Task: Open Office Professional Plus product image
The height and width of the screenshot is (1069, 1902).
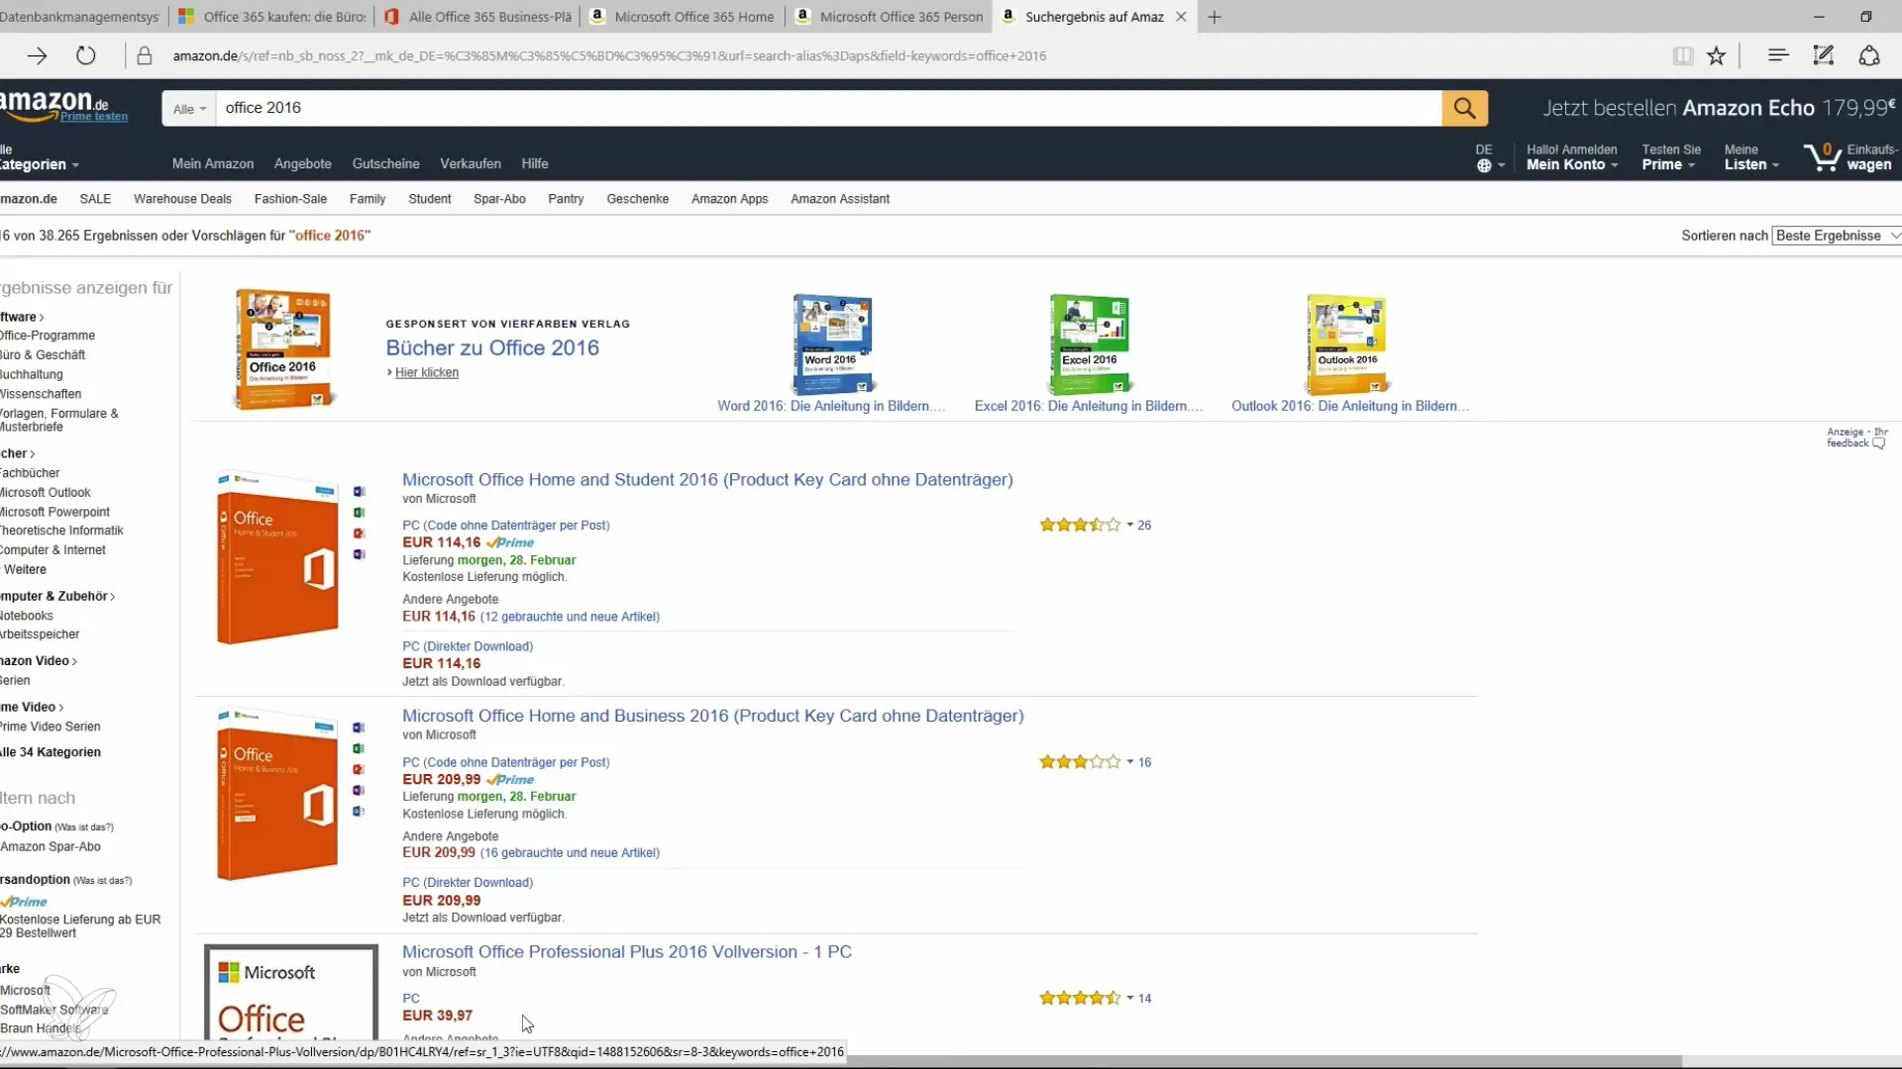Action: (x=291, y=993)
